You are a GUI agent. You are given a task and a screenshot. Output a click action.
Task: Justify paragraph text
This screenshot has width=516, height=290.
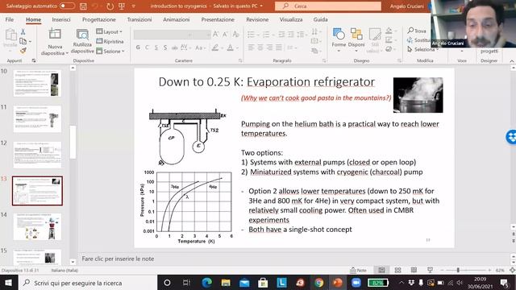pyautogui.click(x=279, y=48)
